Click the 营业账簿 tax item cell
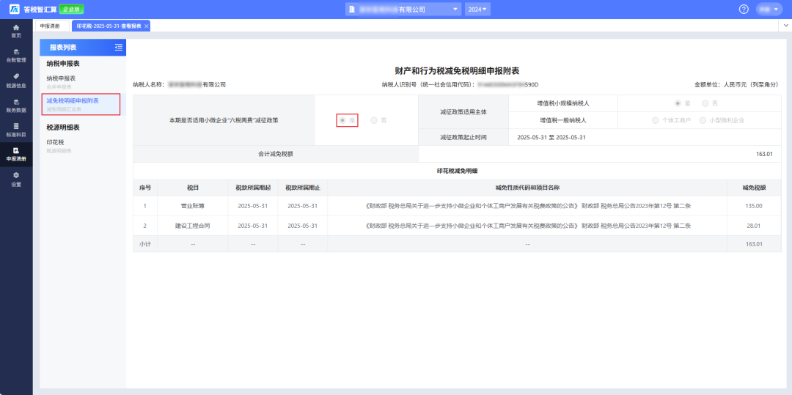This screenshot has height=395, width=792. [192, 206]
